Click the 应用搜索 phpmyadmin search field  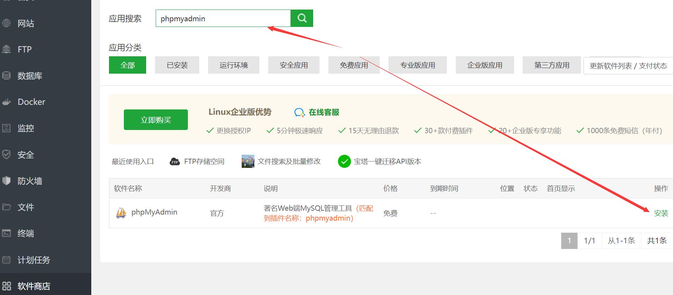(x=223, y=18)
